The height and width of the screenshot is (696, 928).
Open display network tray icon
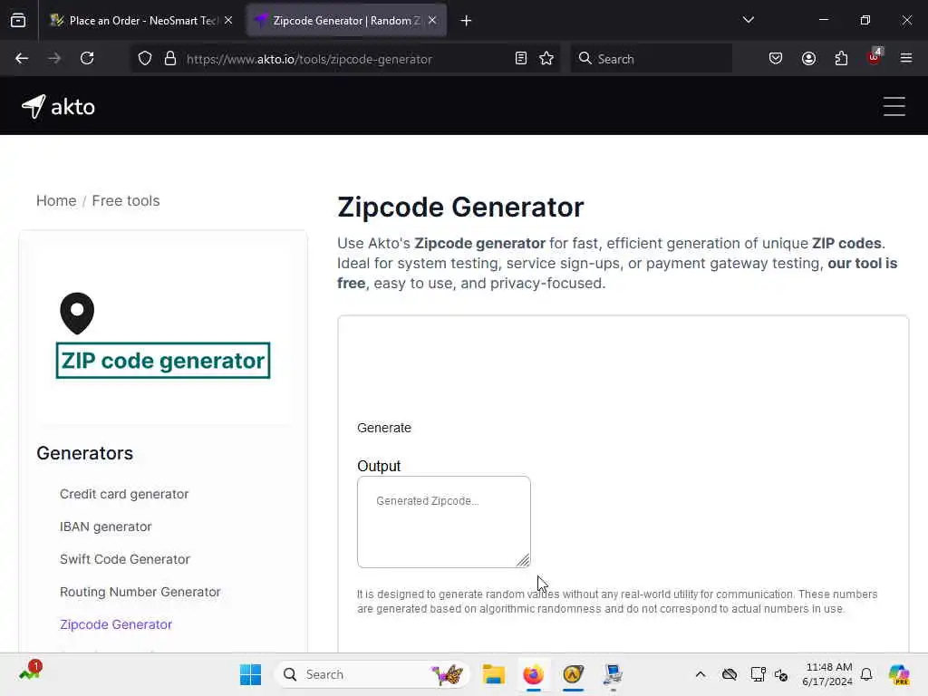click(x=758, y=674)
